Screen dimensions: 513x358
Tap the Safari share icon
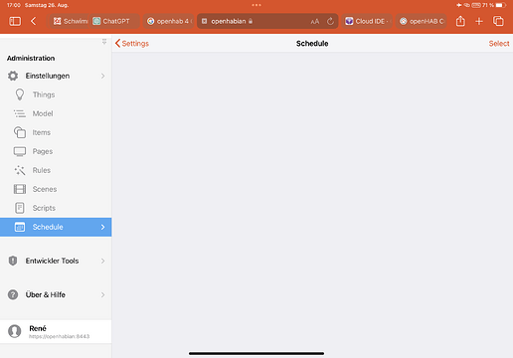[460, 21]
